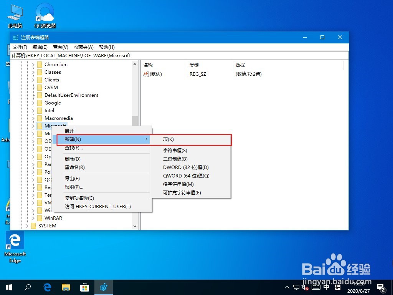
Task: Expand the WinRAR key
Action: (33, 218)
